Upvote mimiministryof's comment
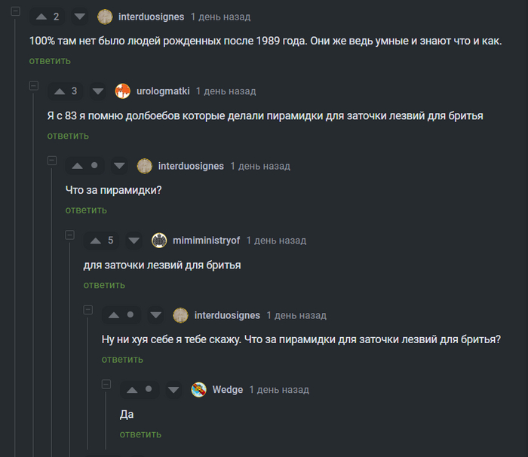The width and height of the screenshot is (528, 457). pyautogui.click(x=95, y=241)
